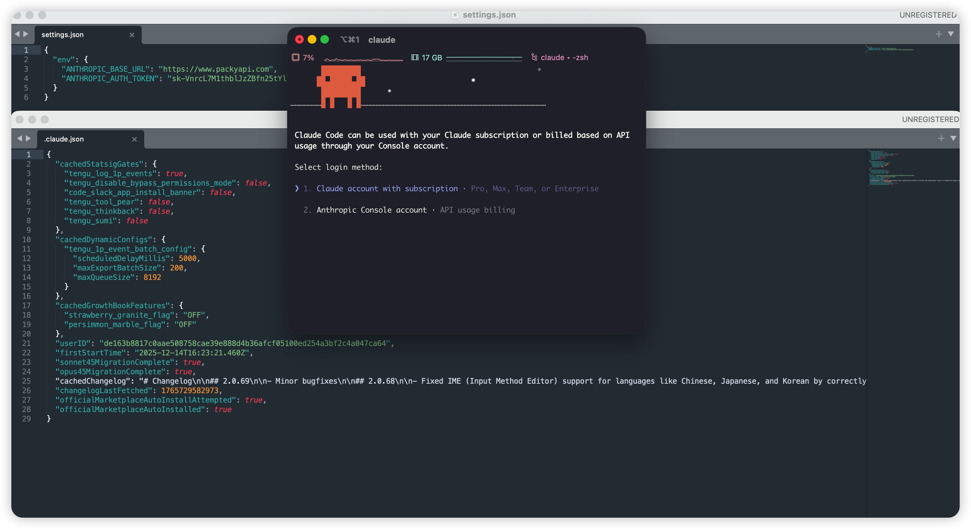Image resolution: width=971 pixels, height=529 pixels.
Task: Click the settings.json title bar file icon
Action: click(455, 15)
